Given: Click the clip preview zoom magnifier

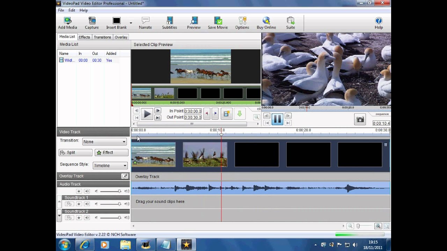Looking at the screenshot, I should pos(257,117).
